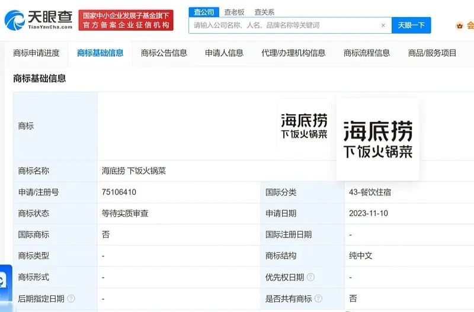
Task: Click the help icon beside 优先权日期
Action: tap(310, 277)
